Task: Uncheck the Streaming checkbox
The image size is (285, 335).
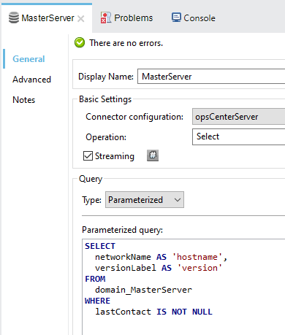Action: point(88,156)
